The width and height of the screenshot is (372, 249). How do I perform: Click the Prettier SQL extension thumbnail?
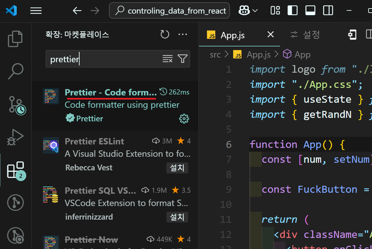pos(51,194)
